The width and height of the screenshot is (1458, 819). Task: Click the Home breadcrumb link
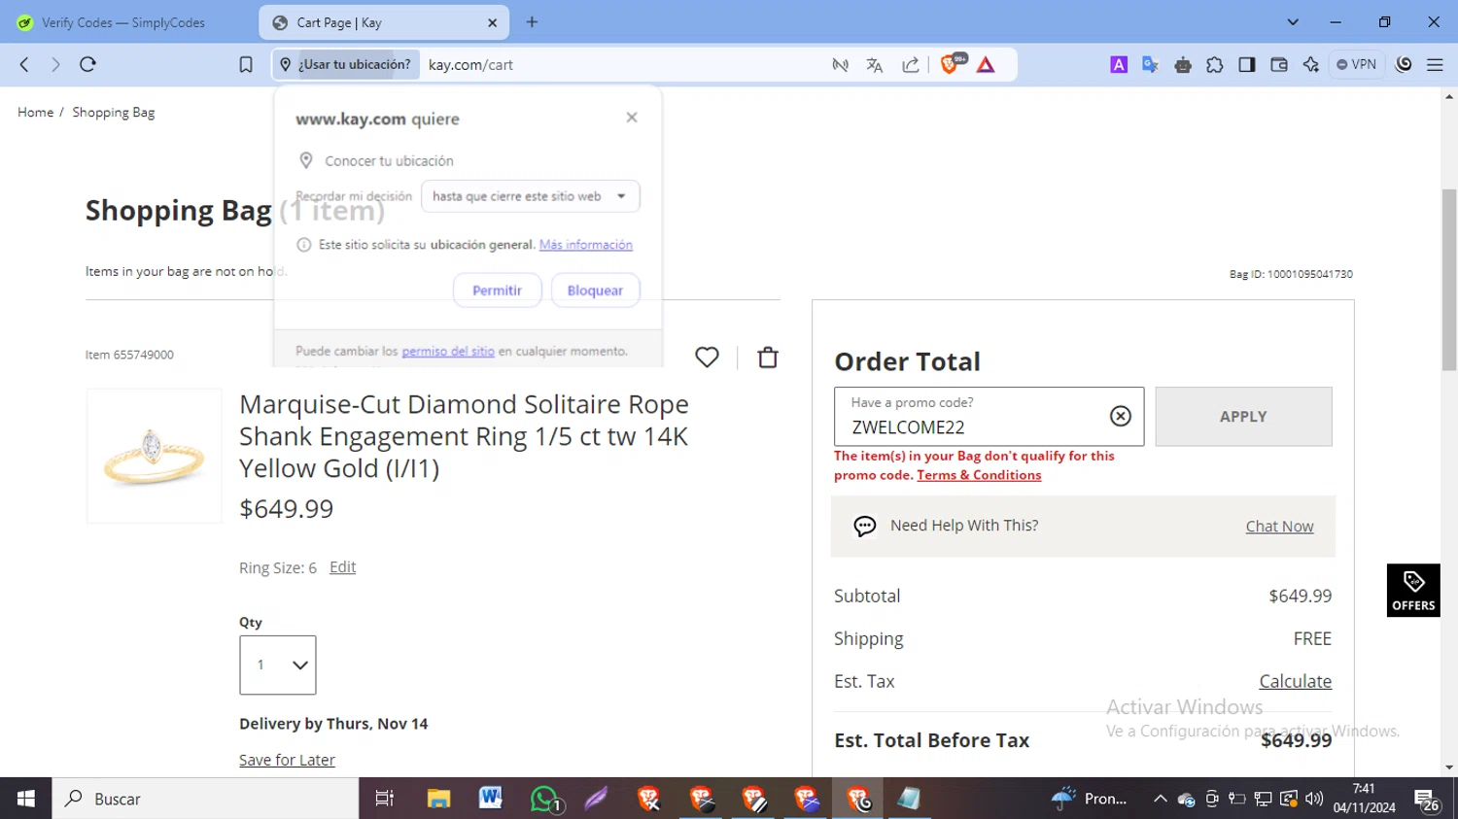point(35,113)
